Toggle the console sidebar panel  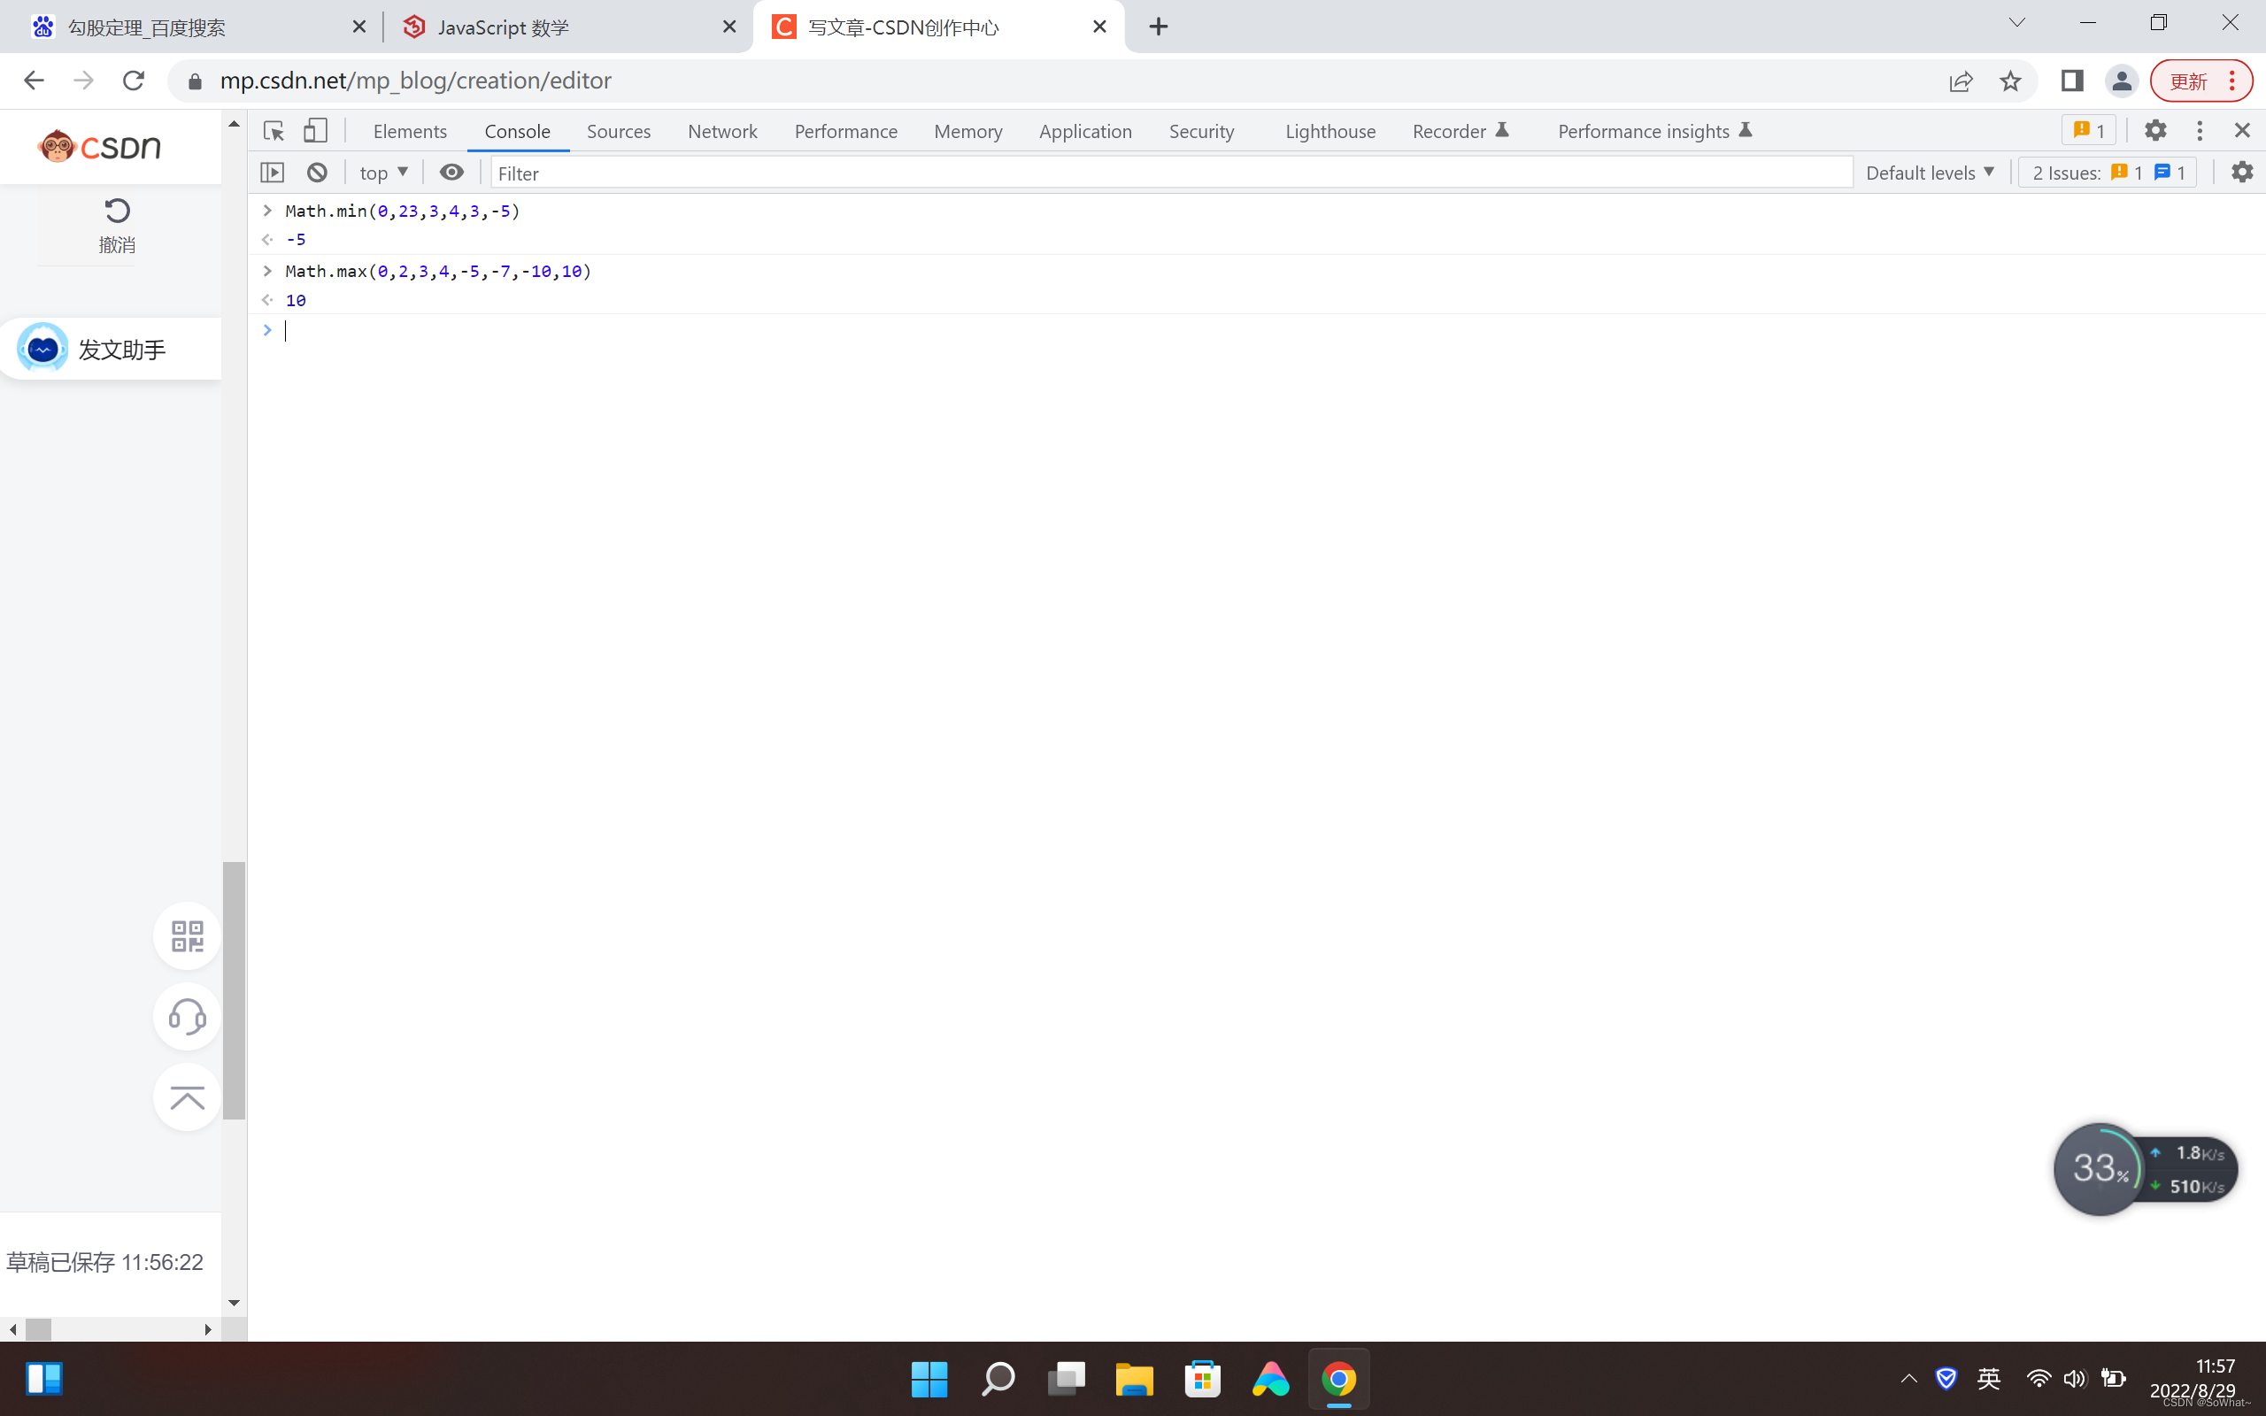click(x=273, y=173)
